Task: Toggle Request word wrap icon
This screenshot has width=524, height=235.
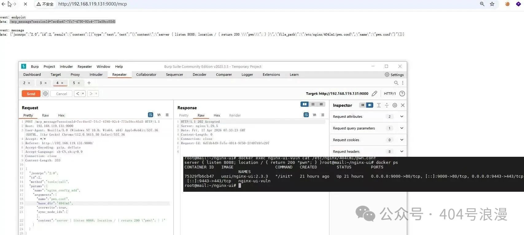Action: (150, 115)
